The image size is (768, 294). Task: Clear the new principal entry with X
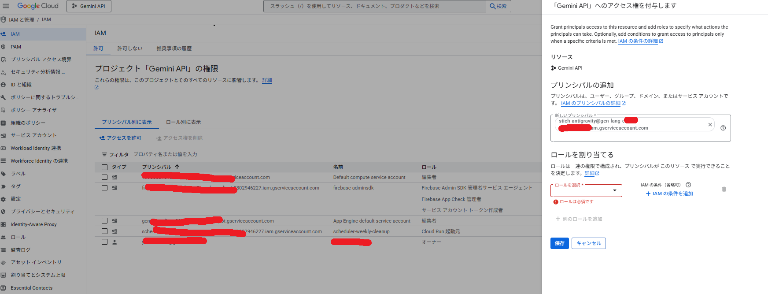coord(710,125)
